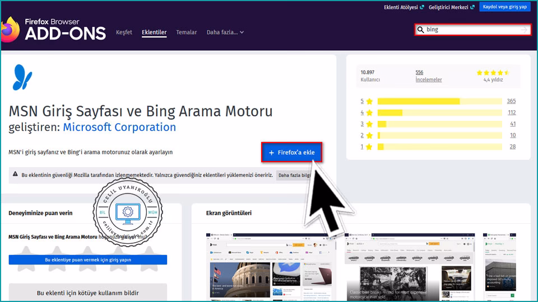Image resolution: width=538 pixels, height=302 pixels.
Task: Open the second screenshot with motorcycle
Action: [x=410, y=267]
